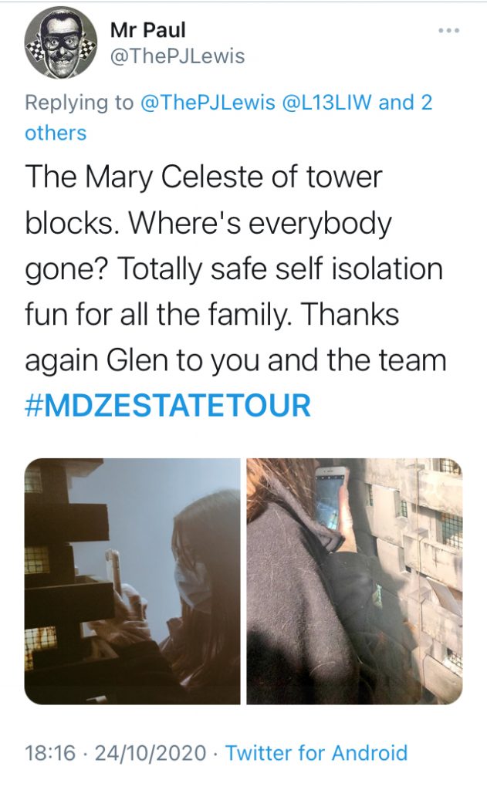Tap the phone screen in the right photo
The height and width of the screenshot is (790, 487).
(329, 498)
